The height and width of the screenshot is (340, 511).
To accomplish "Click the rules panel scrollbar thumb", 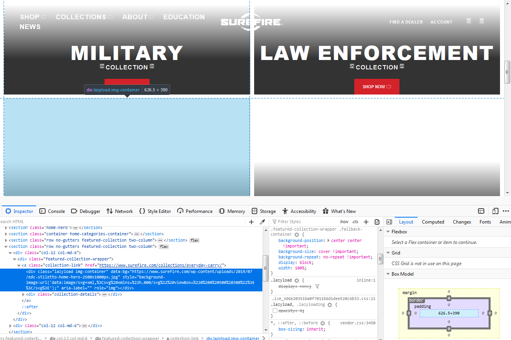I will tap(380, 259).
